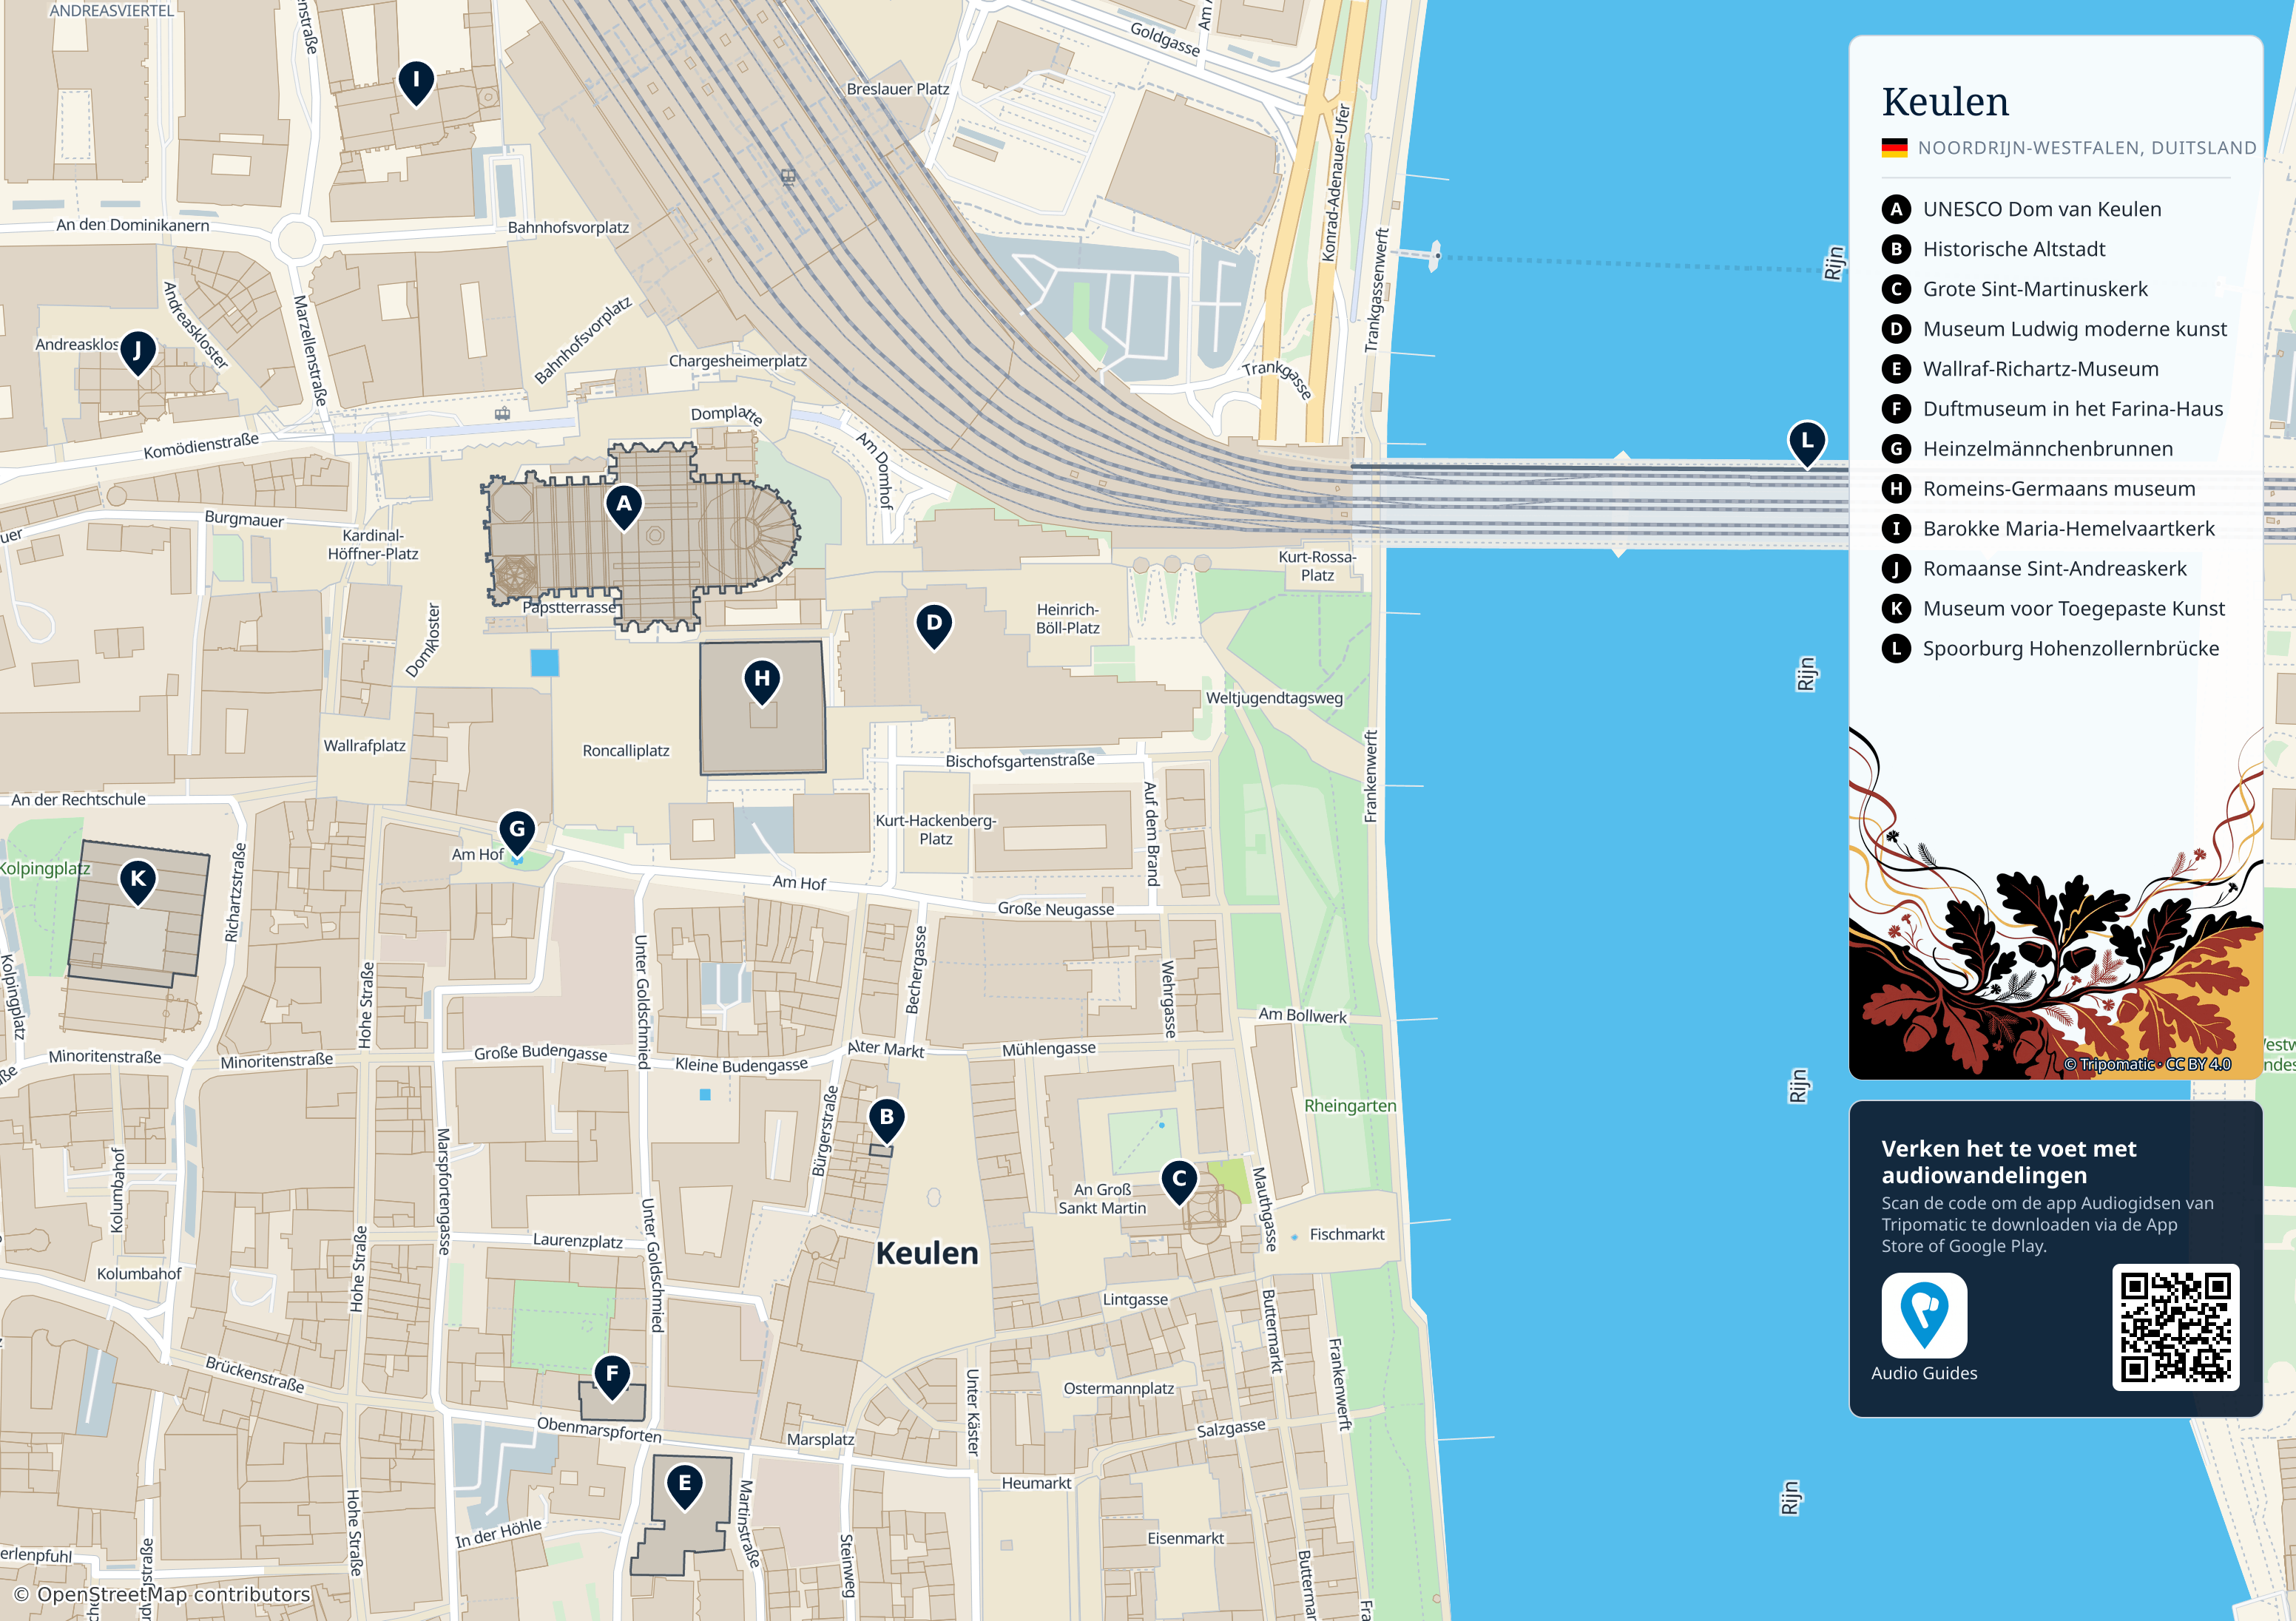Screen dimensions: 2296x1621
Task: Click the 'Roncalliplatz' map label
Action: (x=626, y=751)
